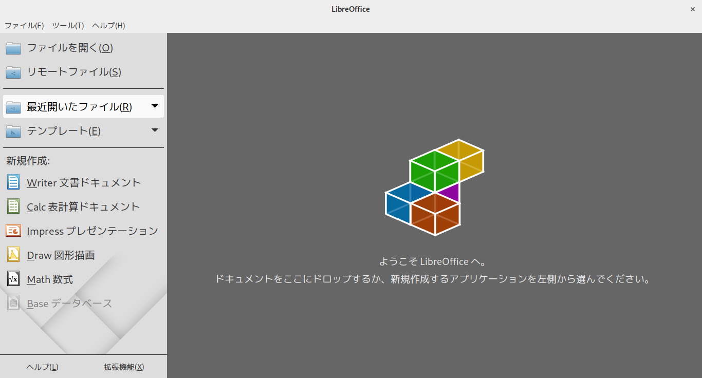Click the Math formula icon
This screenshot has height=378, width=702.
tap(13, 279)
